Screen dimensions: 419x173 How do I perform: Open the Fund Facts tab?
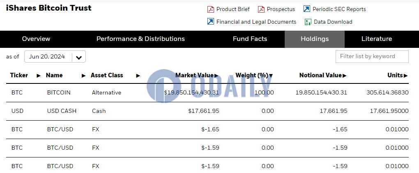250,39
